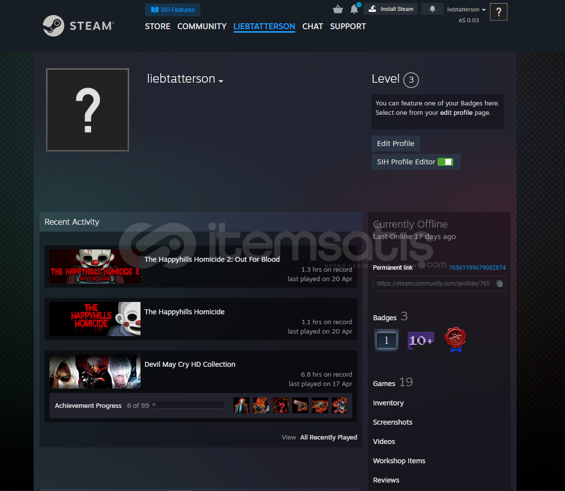View second Devil May Cry achievement icon

[x=261, y=405]
